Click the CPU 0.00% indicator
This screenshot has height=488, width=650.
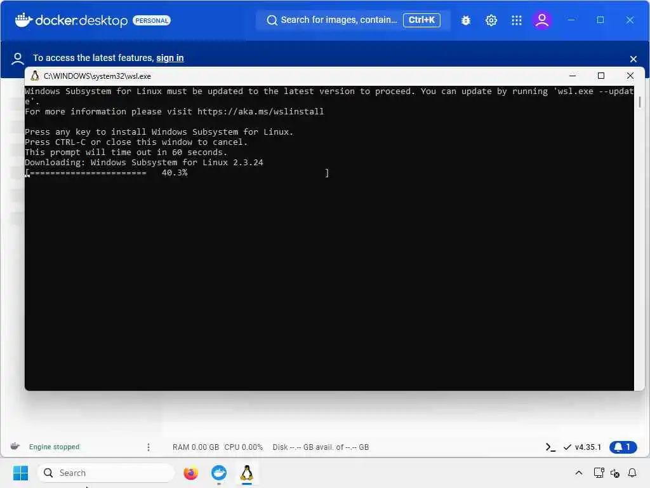tap(243, 447)
